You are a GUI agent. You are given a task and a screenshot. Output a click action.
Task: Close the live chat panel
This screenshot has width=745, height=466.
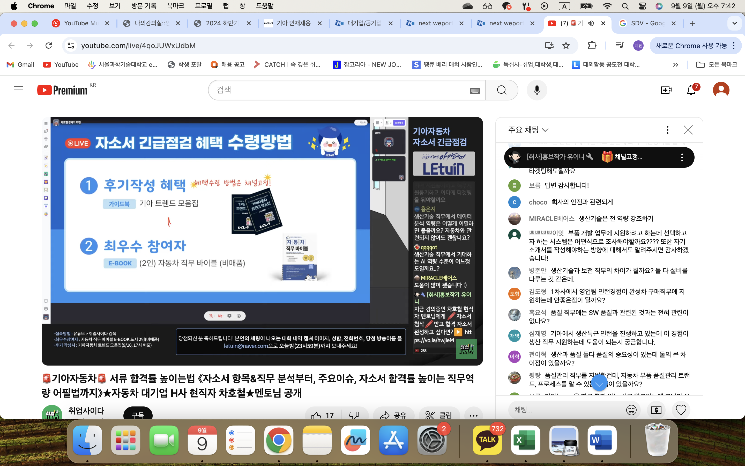(688, 130)
